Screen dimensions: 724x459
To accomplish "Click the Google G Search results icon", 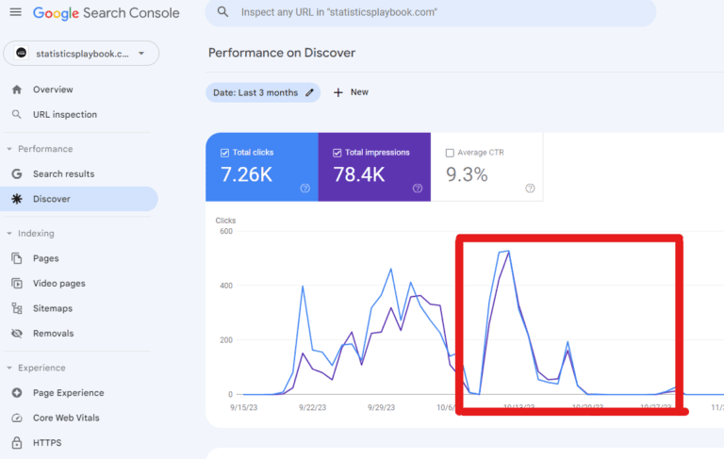I will pyautogui.click(x=17, y=173).
